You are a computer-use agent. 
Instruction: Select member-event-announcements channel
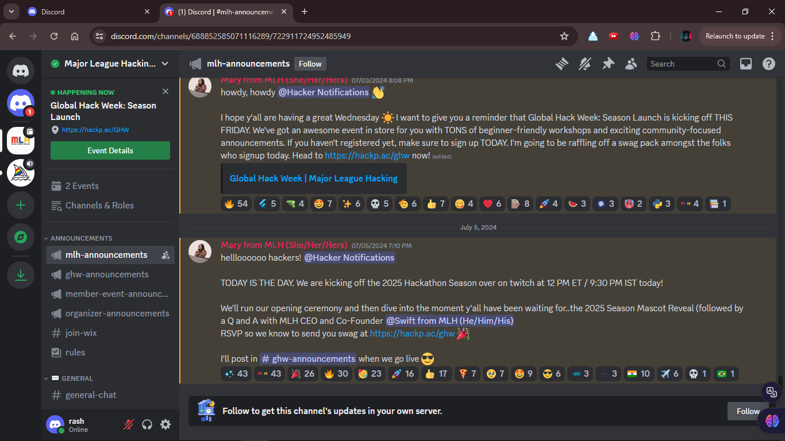(110, 294)
